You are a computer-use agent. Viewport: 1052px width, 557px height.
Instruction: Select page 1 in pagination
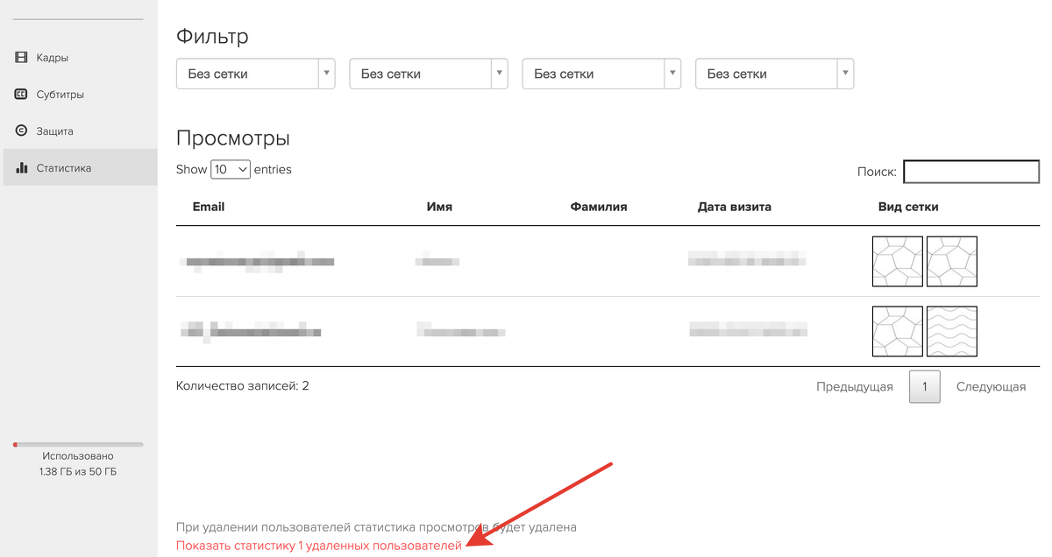(925, 386)
